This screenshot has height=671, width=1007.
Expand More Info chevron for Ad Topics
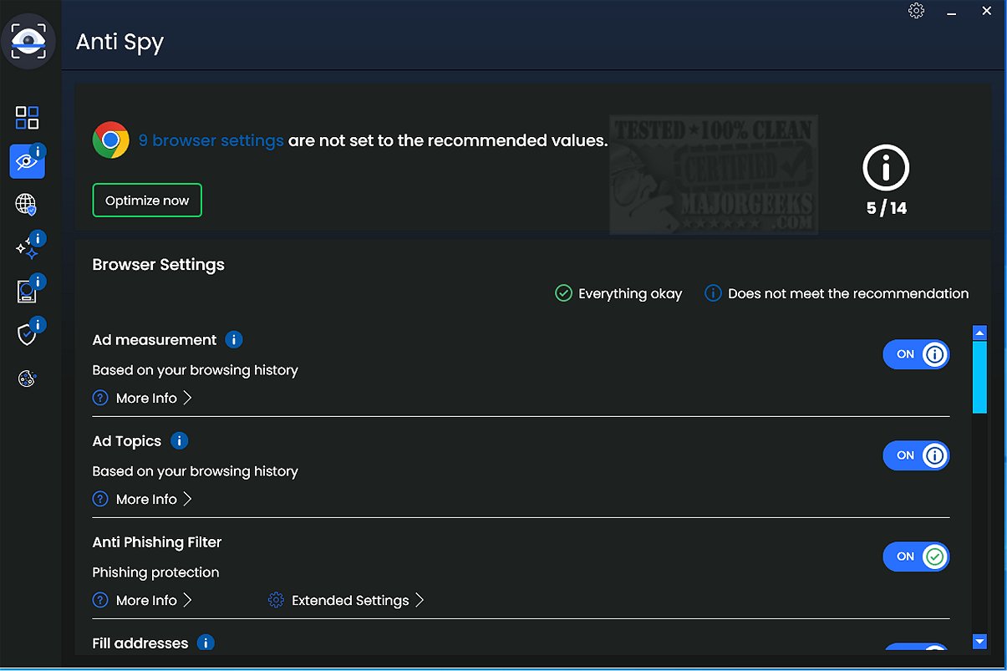pos(187,499)
